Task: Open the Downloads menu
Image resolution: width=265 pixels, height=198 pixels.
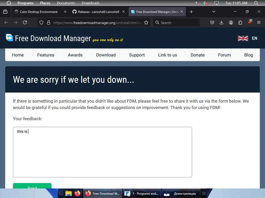Action: [x=91, y=3]
